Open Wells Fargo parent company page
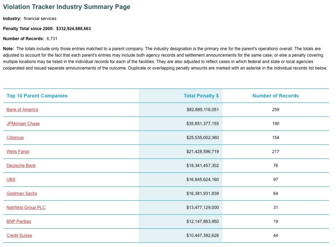Viewport: 336px width, 247px height. pyautogui.click(x=18, y=151)
